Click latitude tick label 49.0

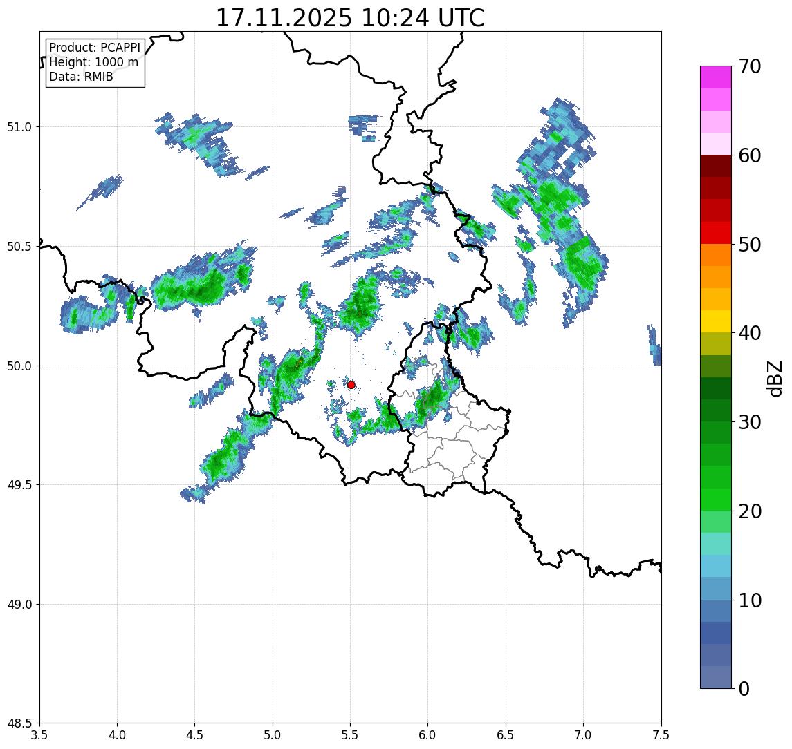[x=19, y=604]
